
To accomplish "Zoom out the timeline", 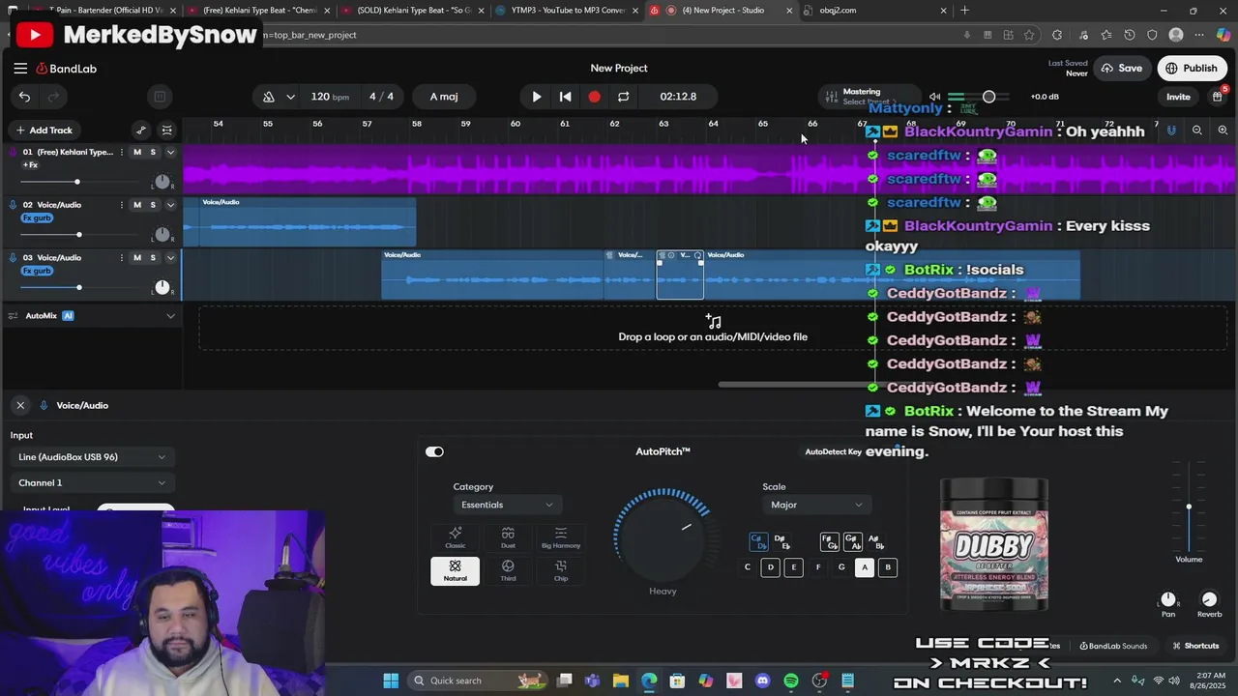I will 1197,130.
